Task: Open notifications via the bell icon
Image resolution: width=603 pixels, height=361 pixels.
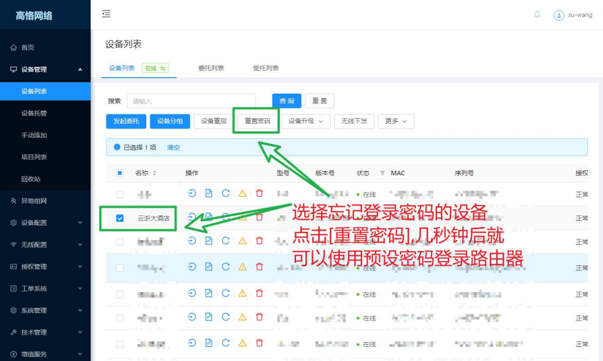Action: tap(537, 15)
